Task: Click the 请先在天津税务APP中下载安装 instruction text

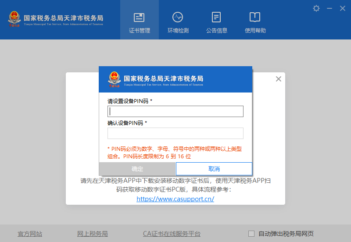Action: click(175, 185)
